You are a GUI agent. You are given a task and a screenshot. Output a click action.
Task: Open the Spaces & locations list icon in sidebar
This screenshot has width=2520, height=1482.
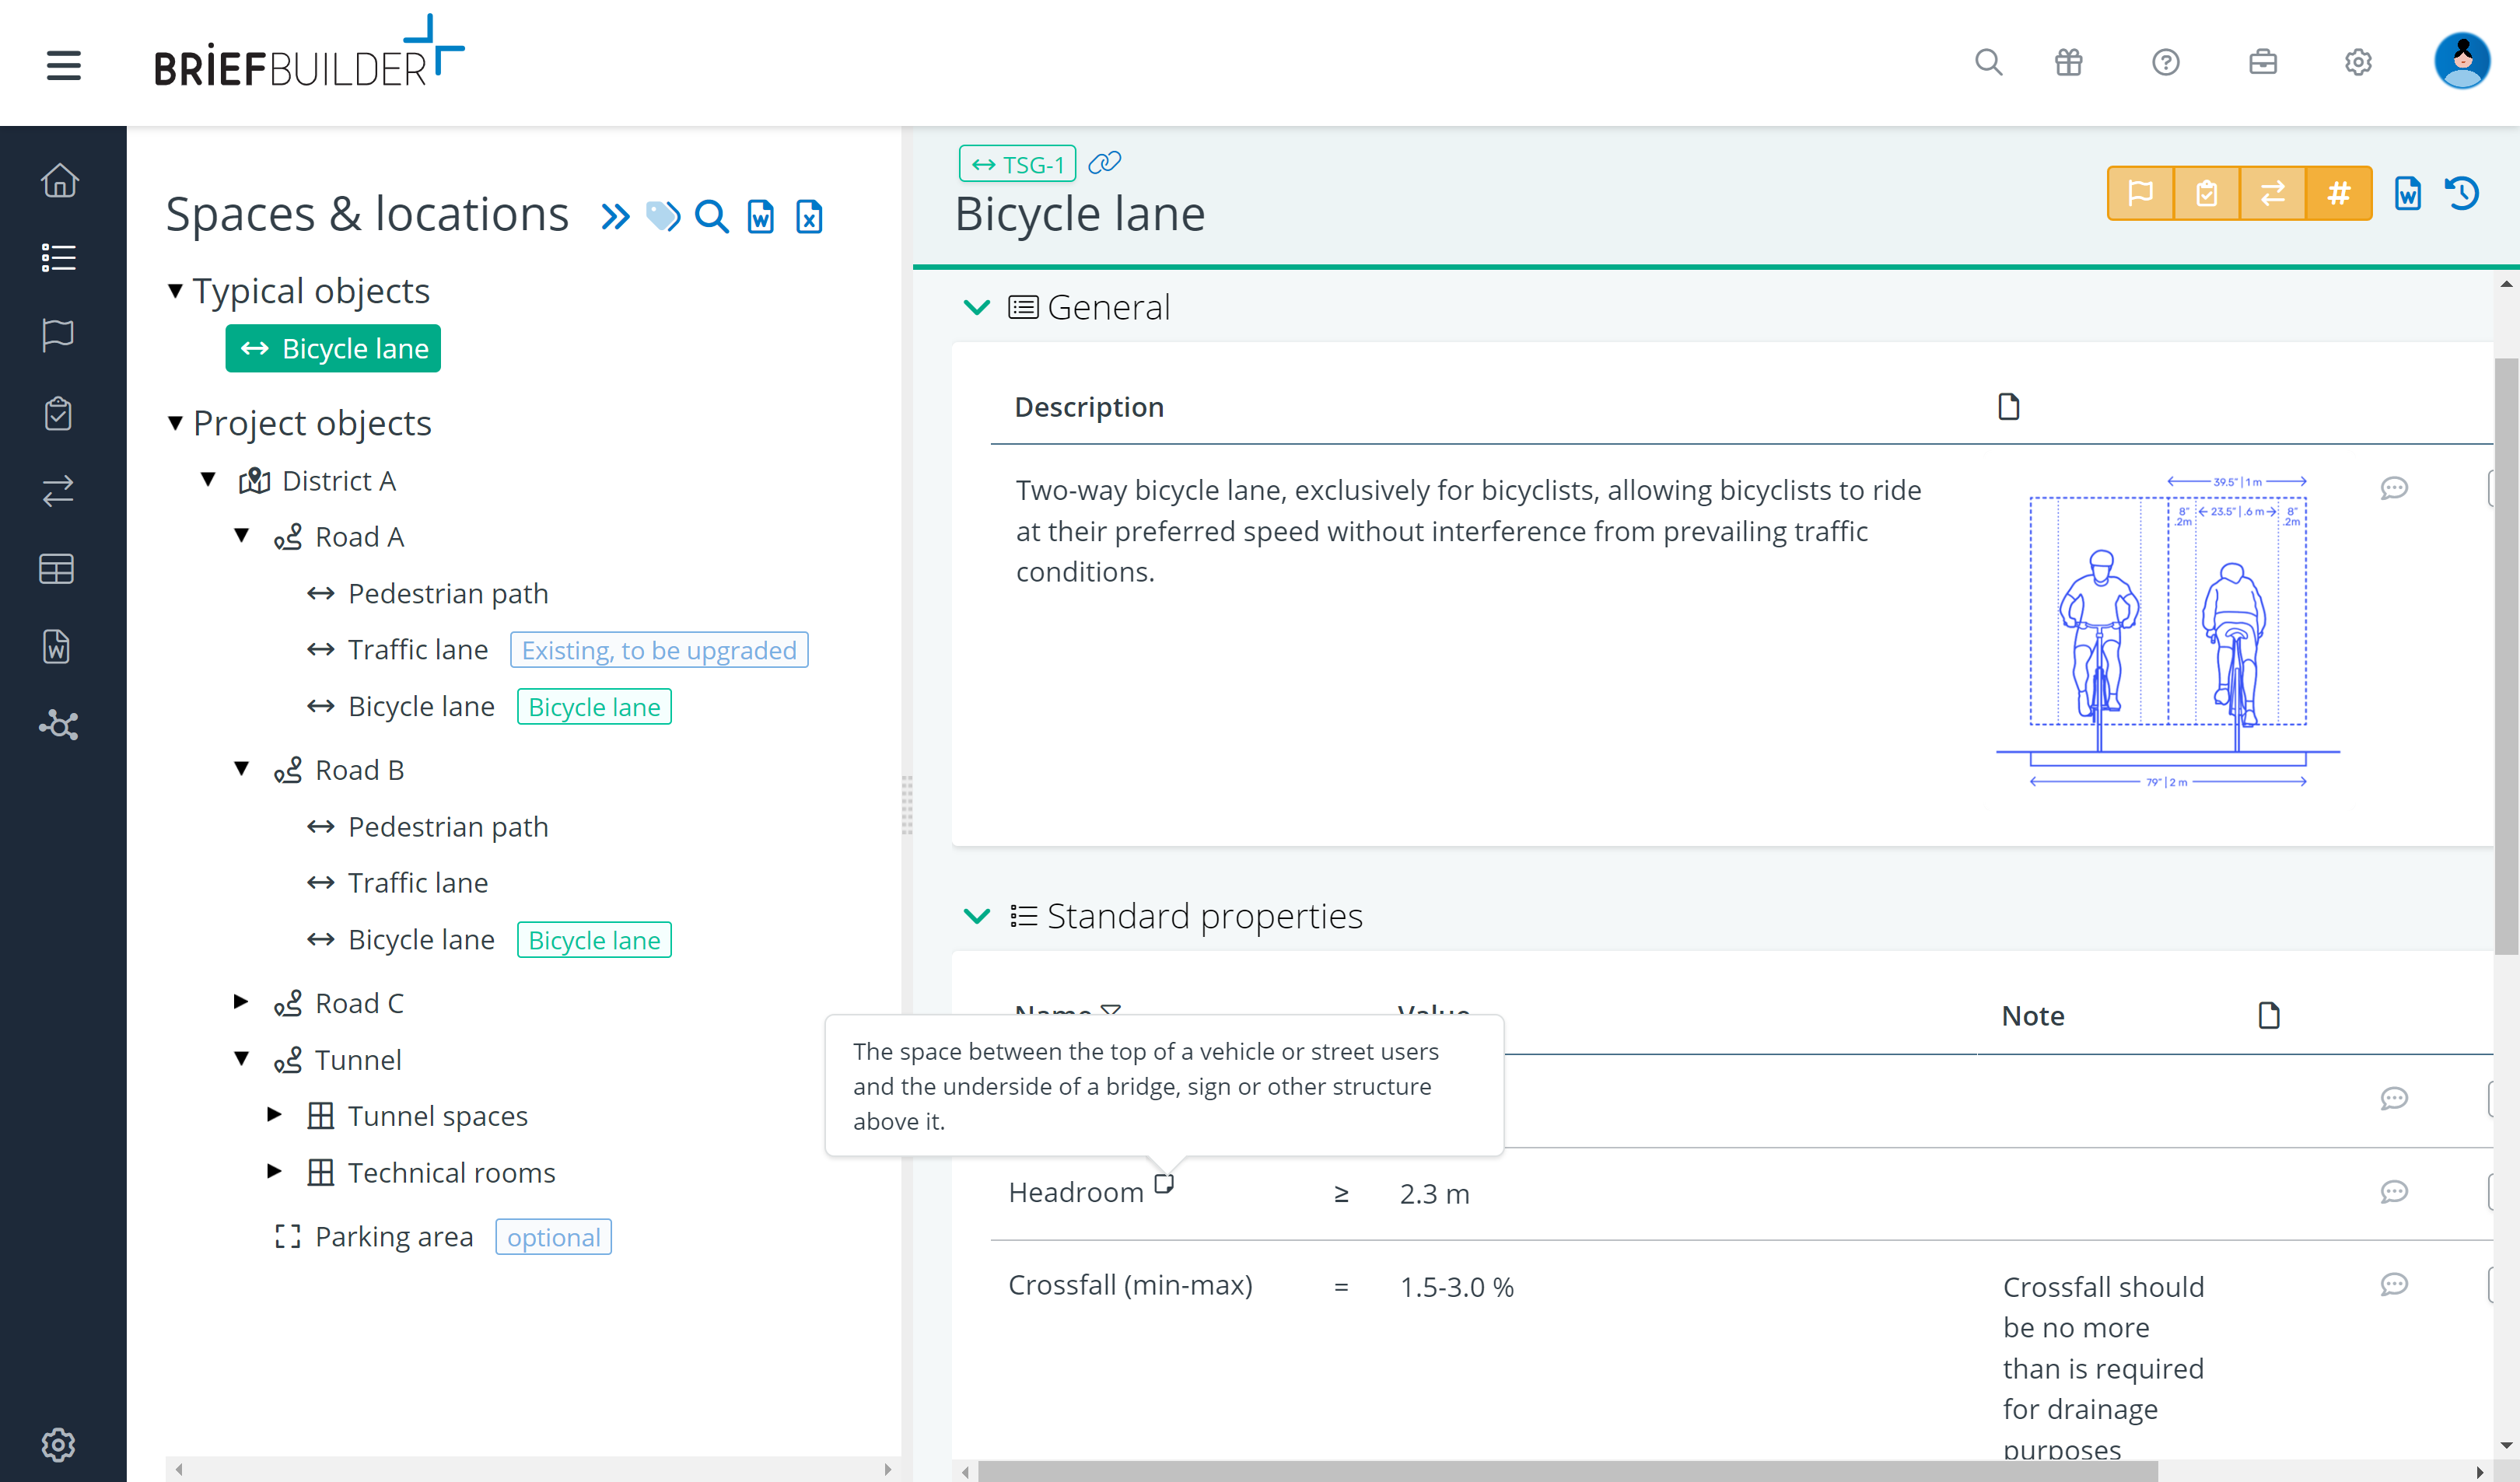click(x=59, y=257)
